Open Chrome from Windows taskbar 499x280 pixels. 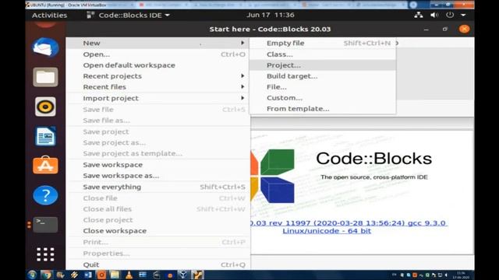[x=47, y=275]
